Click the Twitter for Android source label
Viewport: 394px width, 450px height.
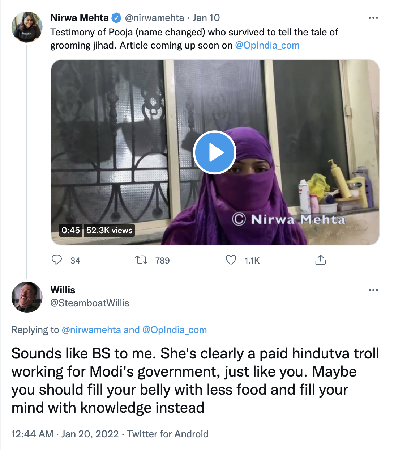[x=168, y=434]
